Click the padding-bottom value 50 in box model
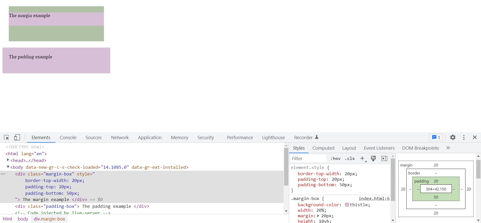The height and width of the screenshot is (223, 481). 436,197
